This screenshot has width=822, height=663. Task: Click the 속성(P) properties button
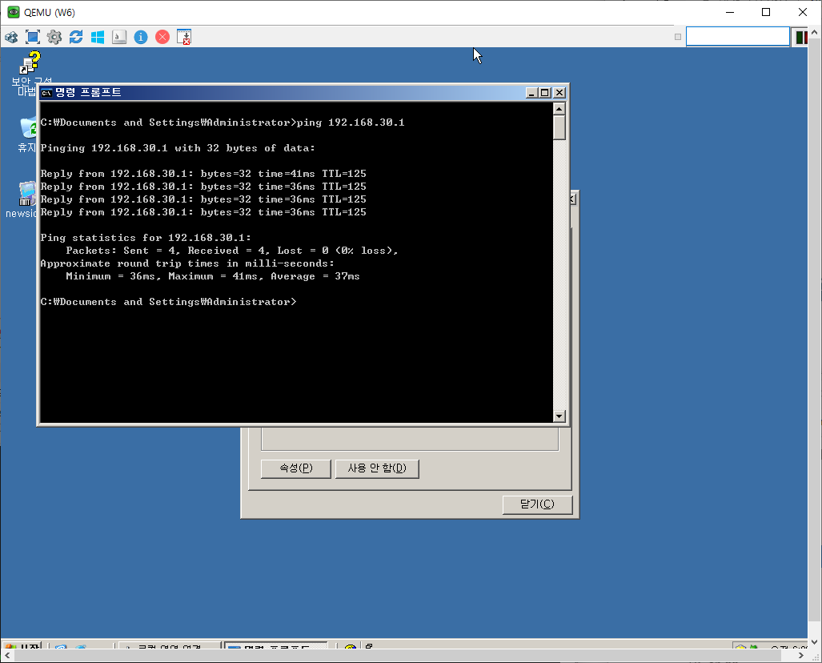[x=295, y=468]
